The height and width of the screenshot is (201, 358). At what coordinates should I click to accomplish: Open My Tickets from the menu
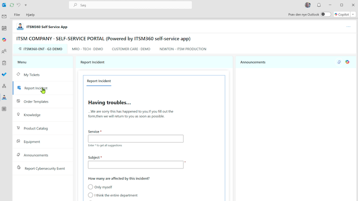(43, 75)
